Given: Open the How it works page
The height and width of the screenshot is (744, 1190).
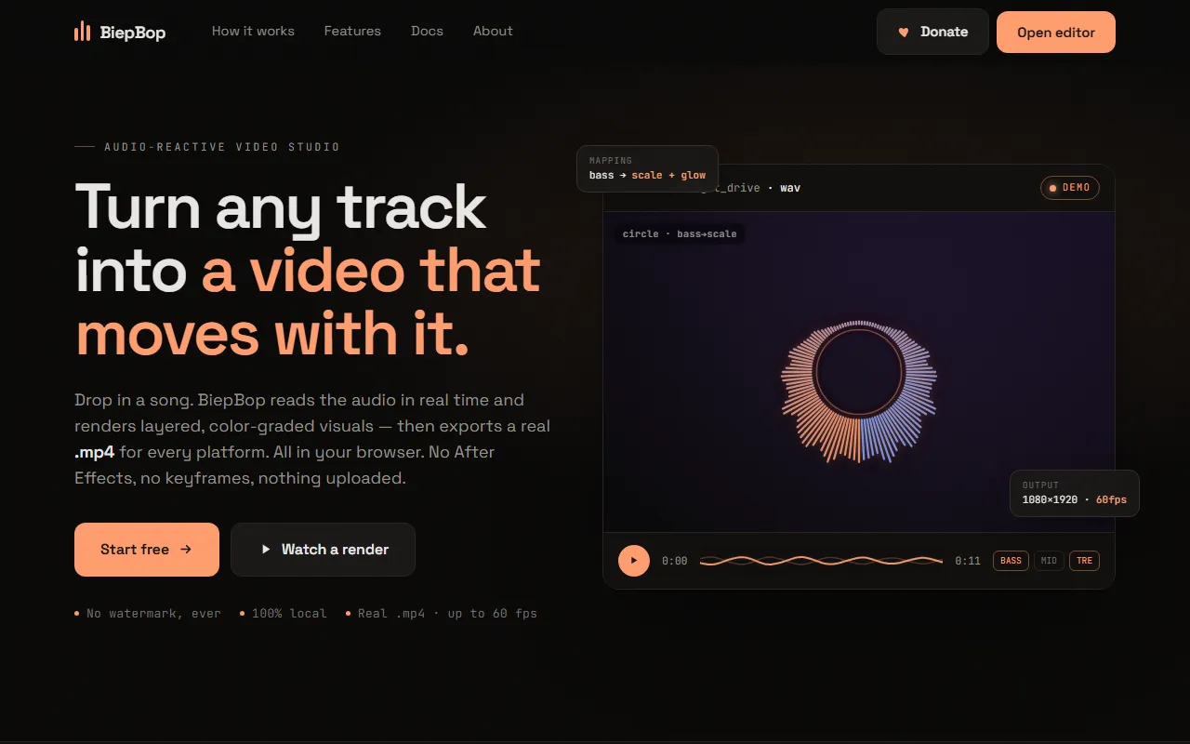Looking at the screenshot, I should (253, 31).
